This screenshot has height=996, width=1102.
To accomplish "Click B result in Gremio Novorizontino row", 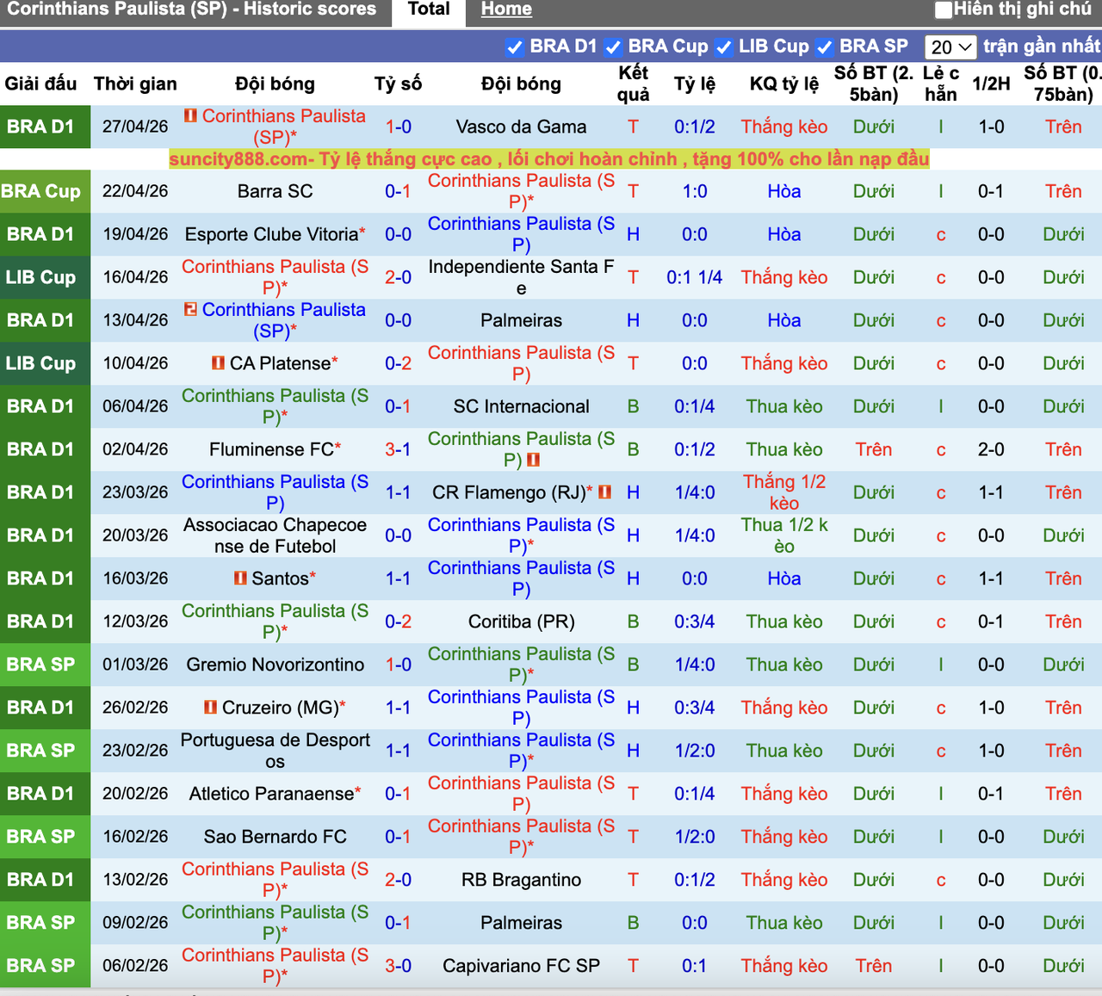I will [x=633, y=665].
